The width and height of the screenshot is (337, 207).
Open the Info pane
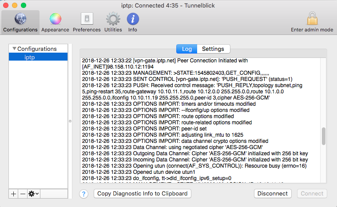click(x=133, y=22)
